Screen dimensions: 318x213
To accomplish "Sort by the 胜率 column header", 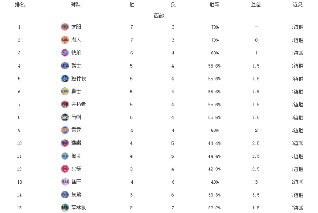I will [x=215, y=5].
